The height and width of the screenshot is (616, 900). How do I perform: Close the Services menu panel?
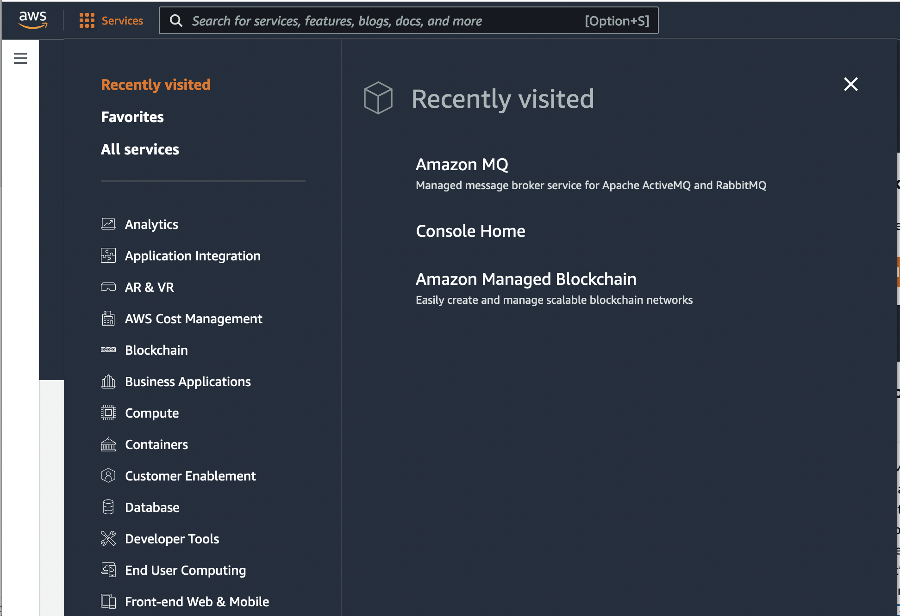pyautogui.click(x=850, y=84)
